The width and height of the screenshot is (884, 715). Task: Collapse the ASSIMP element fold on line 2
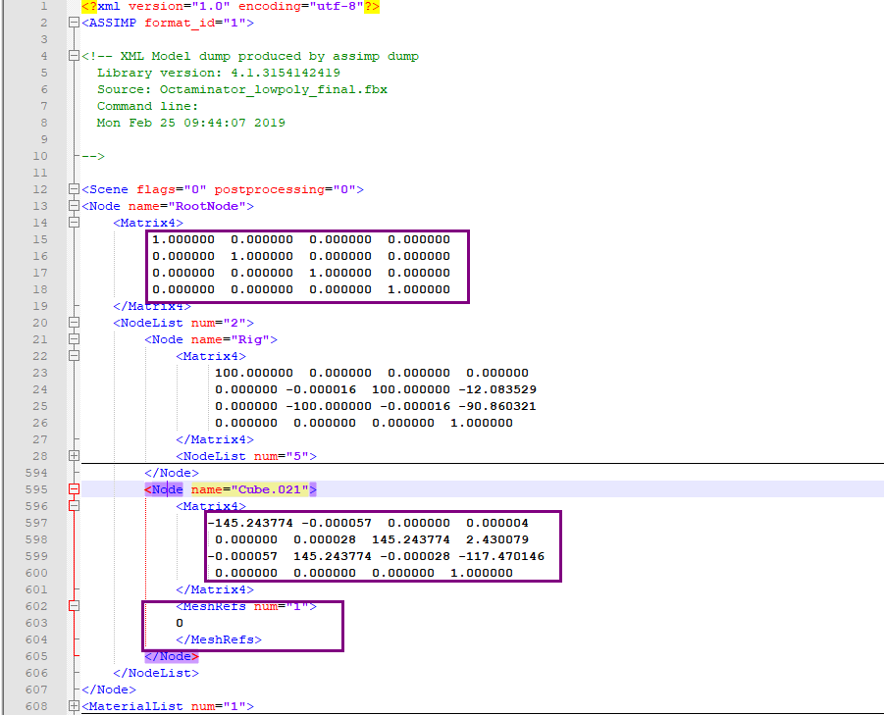click(74, 23)
